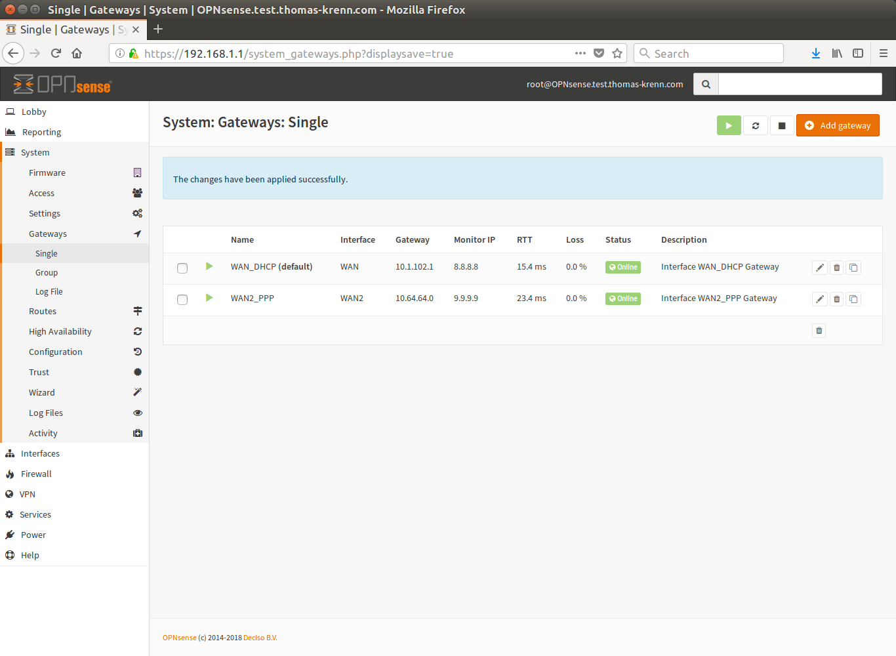
Task: Click the edit pencil for WAN_DHCP gateway
Action: tap(819, 268)
